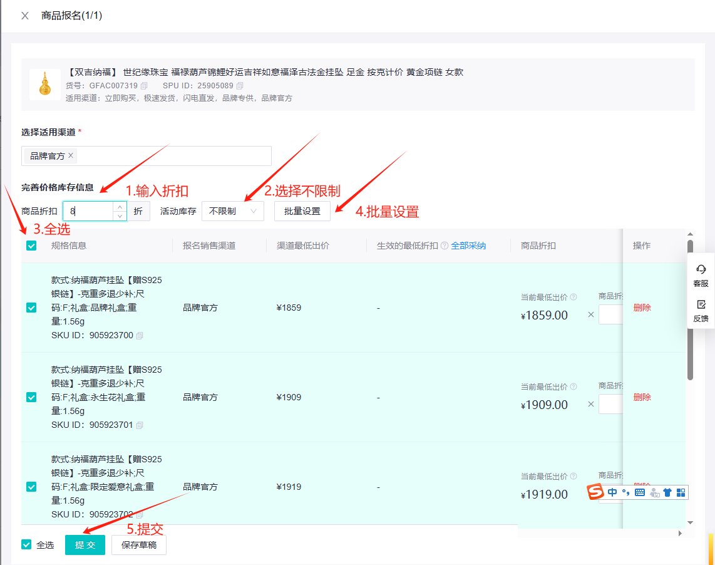This screenshot has height=565, width=715.
Task: Click help icon beside 生效的最低折扣
Action: pos(445,246)
